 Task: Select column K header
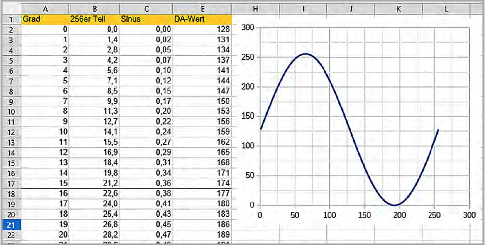tap(398, 9)
